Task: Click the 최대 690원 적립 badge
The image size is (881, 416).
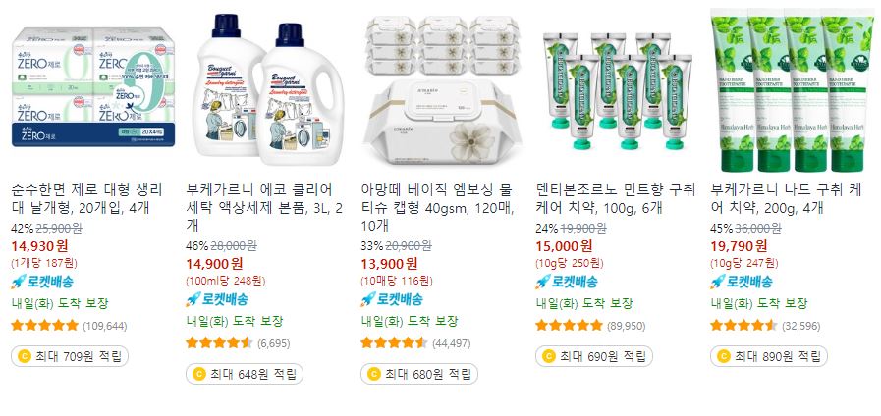Action: [594, 356]
